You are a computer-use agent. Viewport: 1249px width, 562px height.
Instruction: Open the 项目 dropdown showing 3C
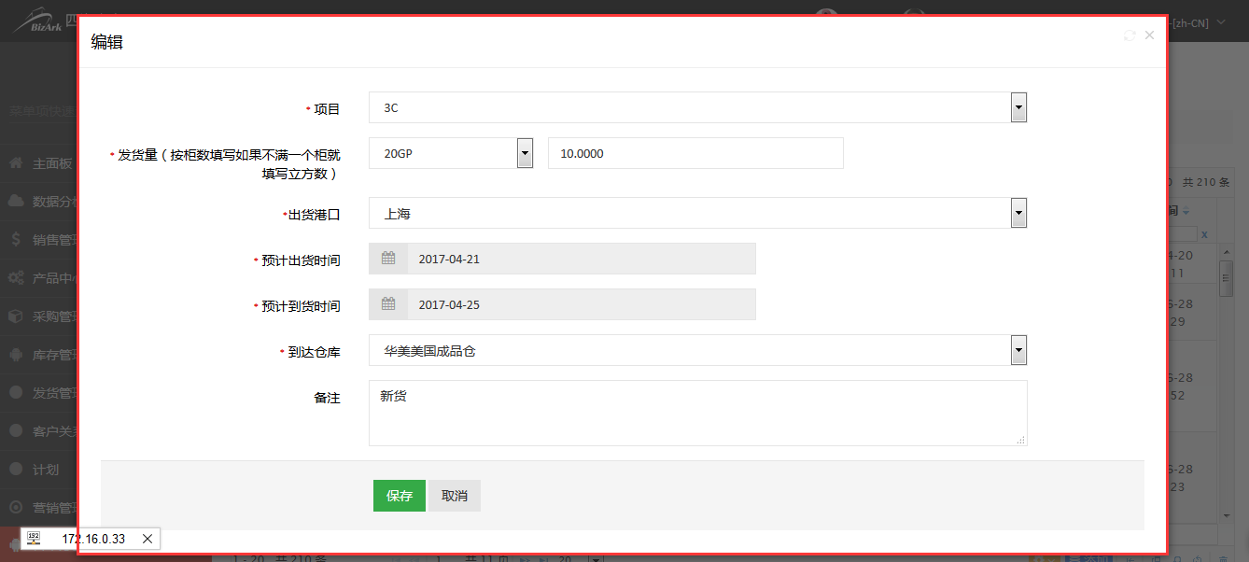[x=1019, y=107]
